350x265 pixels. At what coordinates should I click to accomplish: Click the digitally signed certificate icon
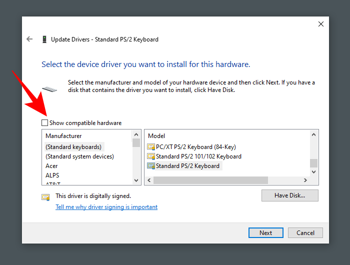[x=45, y=196]
